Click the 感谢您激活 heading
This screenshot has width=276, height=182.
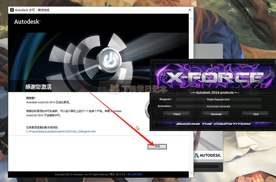[39, 87]
